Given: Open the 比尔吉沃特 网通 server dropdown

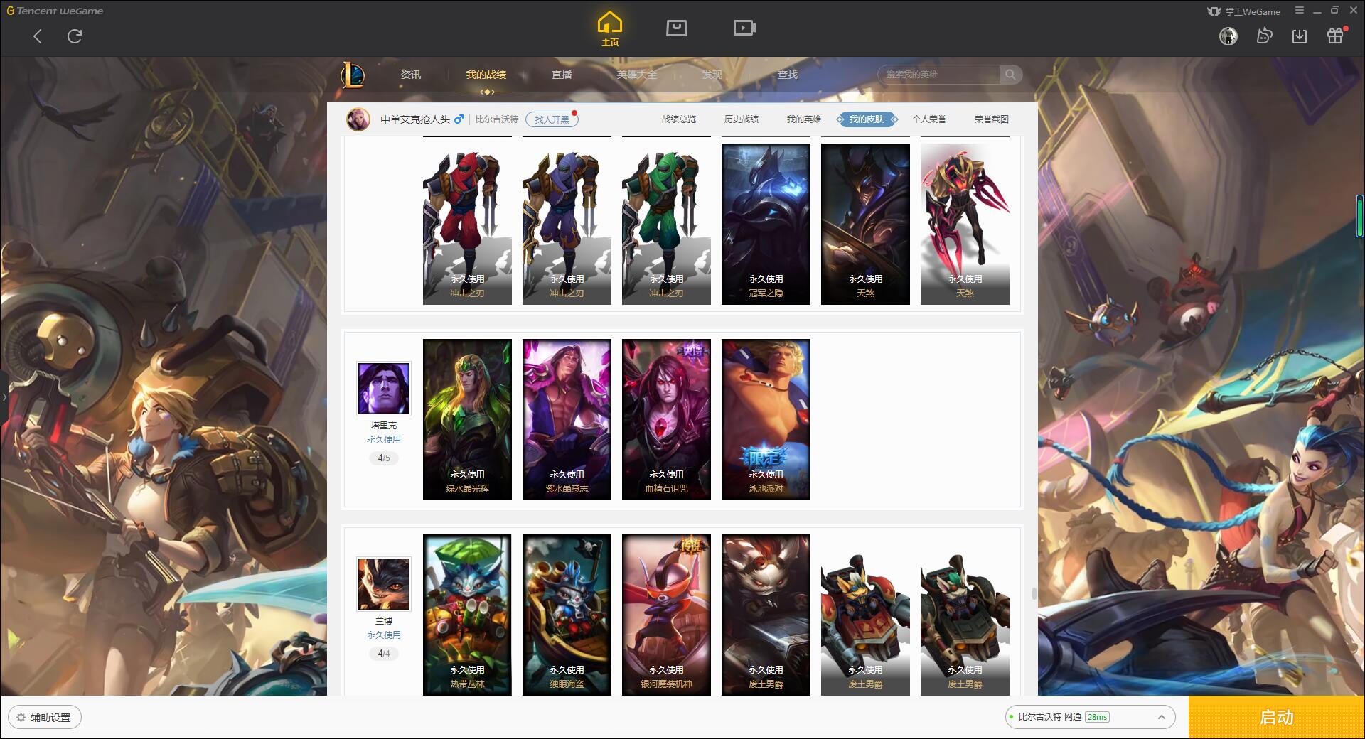Looking at the screenshot, I should (x=1089, y=717).
